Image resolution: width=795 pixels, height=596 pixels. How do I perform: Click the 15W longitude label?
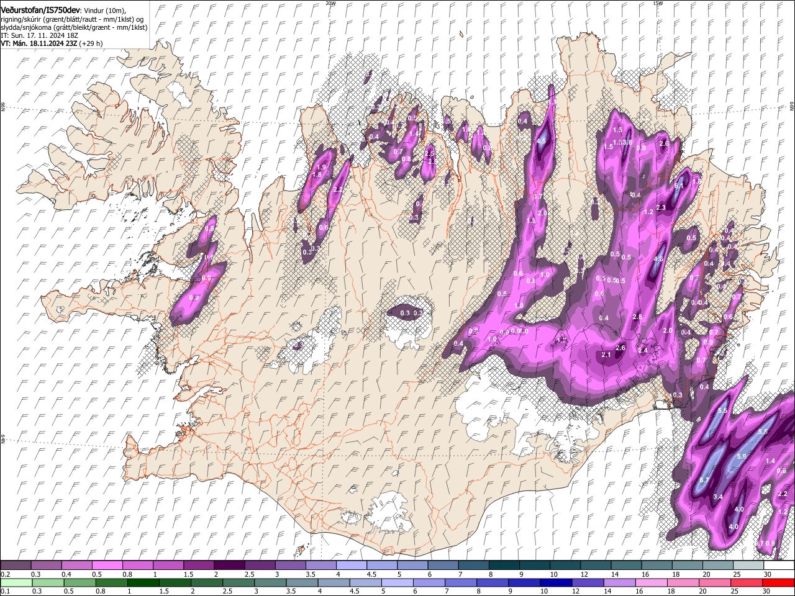coord(658,3)
